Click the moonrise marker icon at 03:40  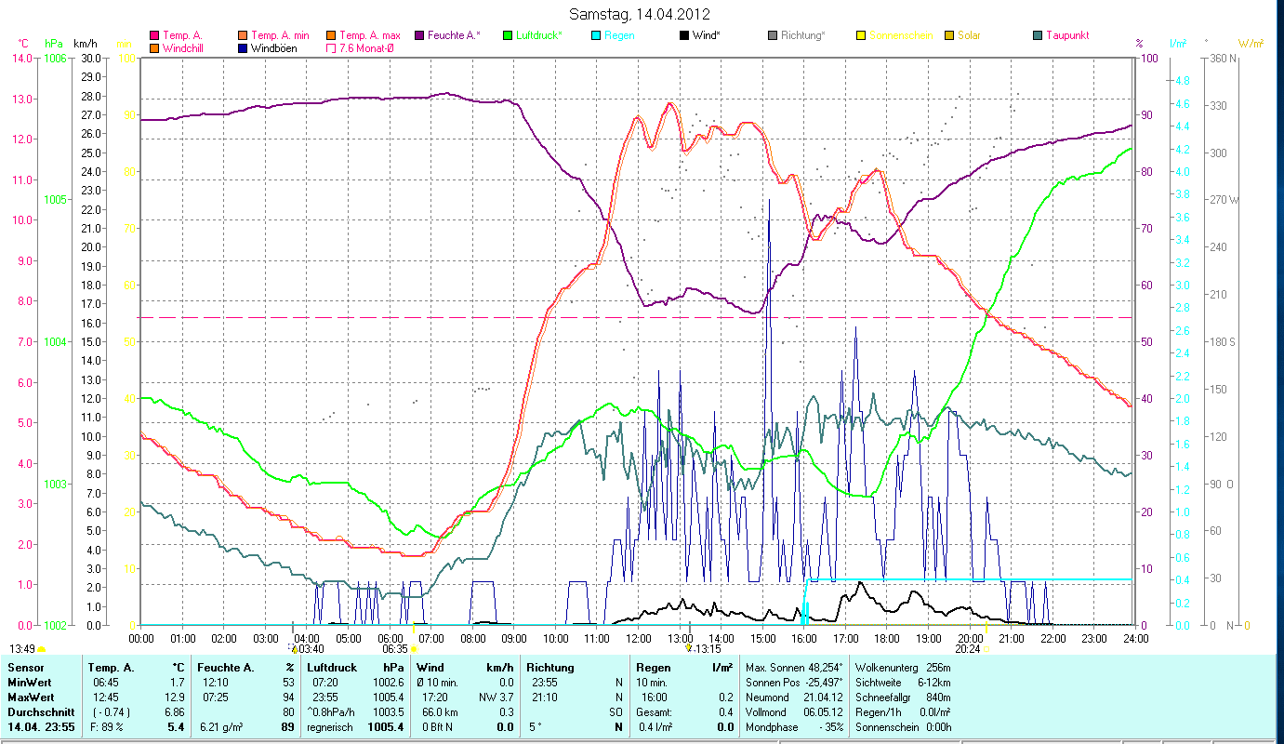point(295,649)
